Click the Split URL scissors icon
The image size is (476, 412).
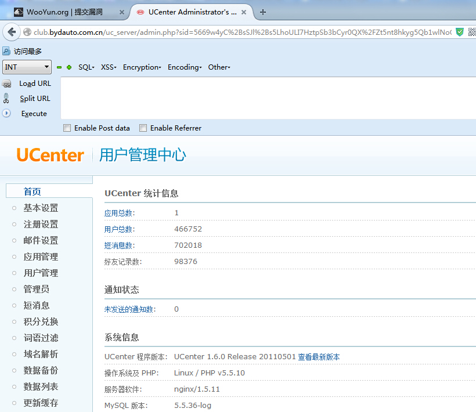coord(6,98)
